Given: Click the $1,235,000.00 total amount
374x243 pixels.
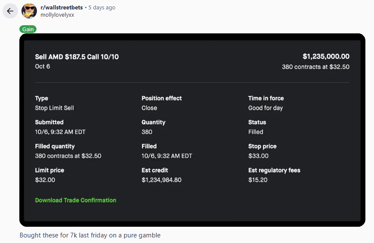Looking at the screenshot, I should [x=326, y=56].
